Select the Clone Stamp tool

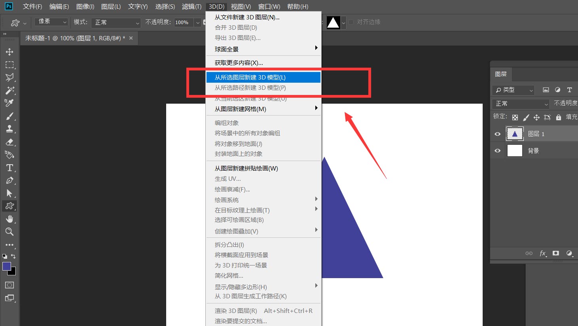9,129
